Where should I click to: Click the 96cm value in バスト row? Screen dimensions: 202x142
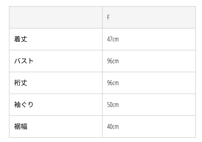113,61
